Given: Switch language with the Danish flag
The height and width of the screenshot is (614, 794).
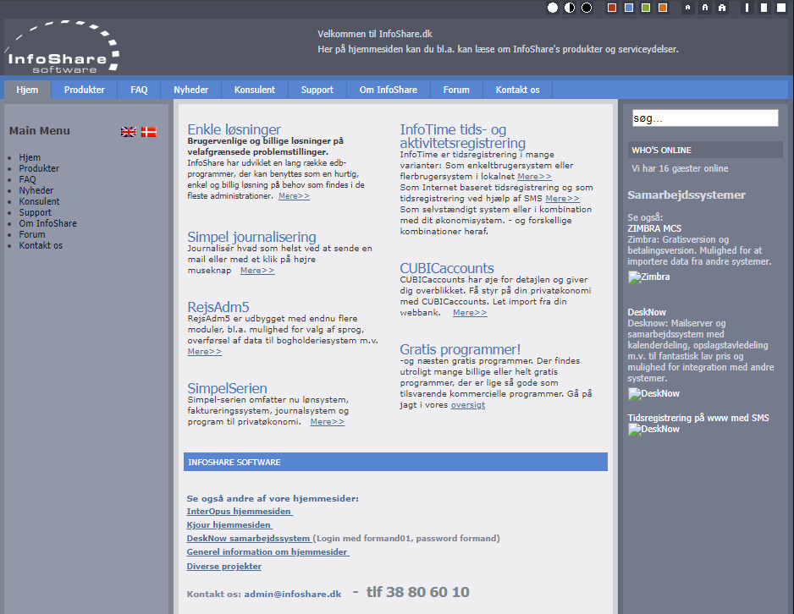Looking at the screenshot, I should point(148,131).
